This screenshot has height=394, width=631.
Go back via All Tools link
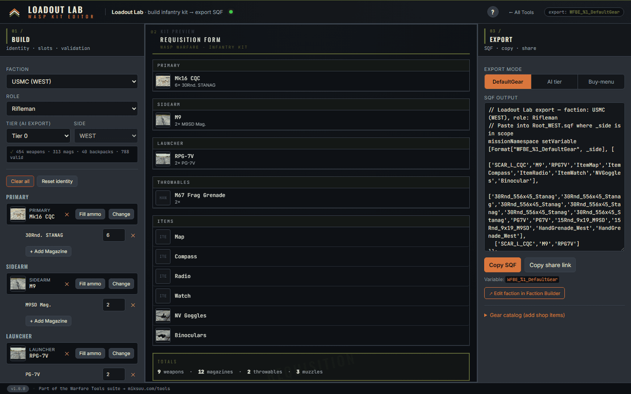521,12
